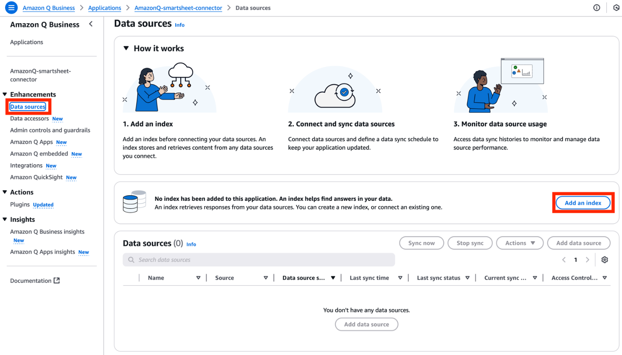Open Applications breadcrumb link
This screenshot has width=622, height=355.
click(x=105, y=8)
